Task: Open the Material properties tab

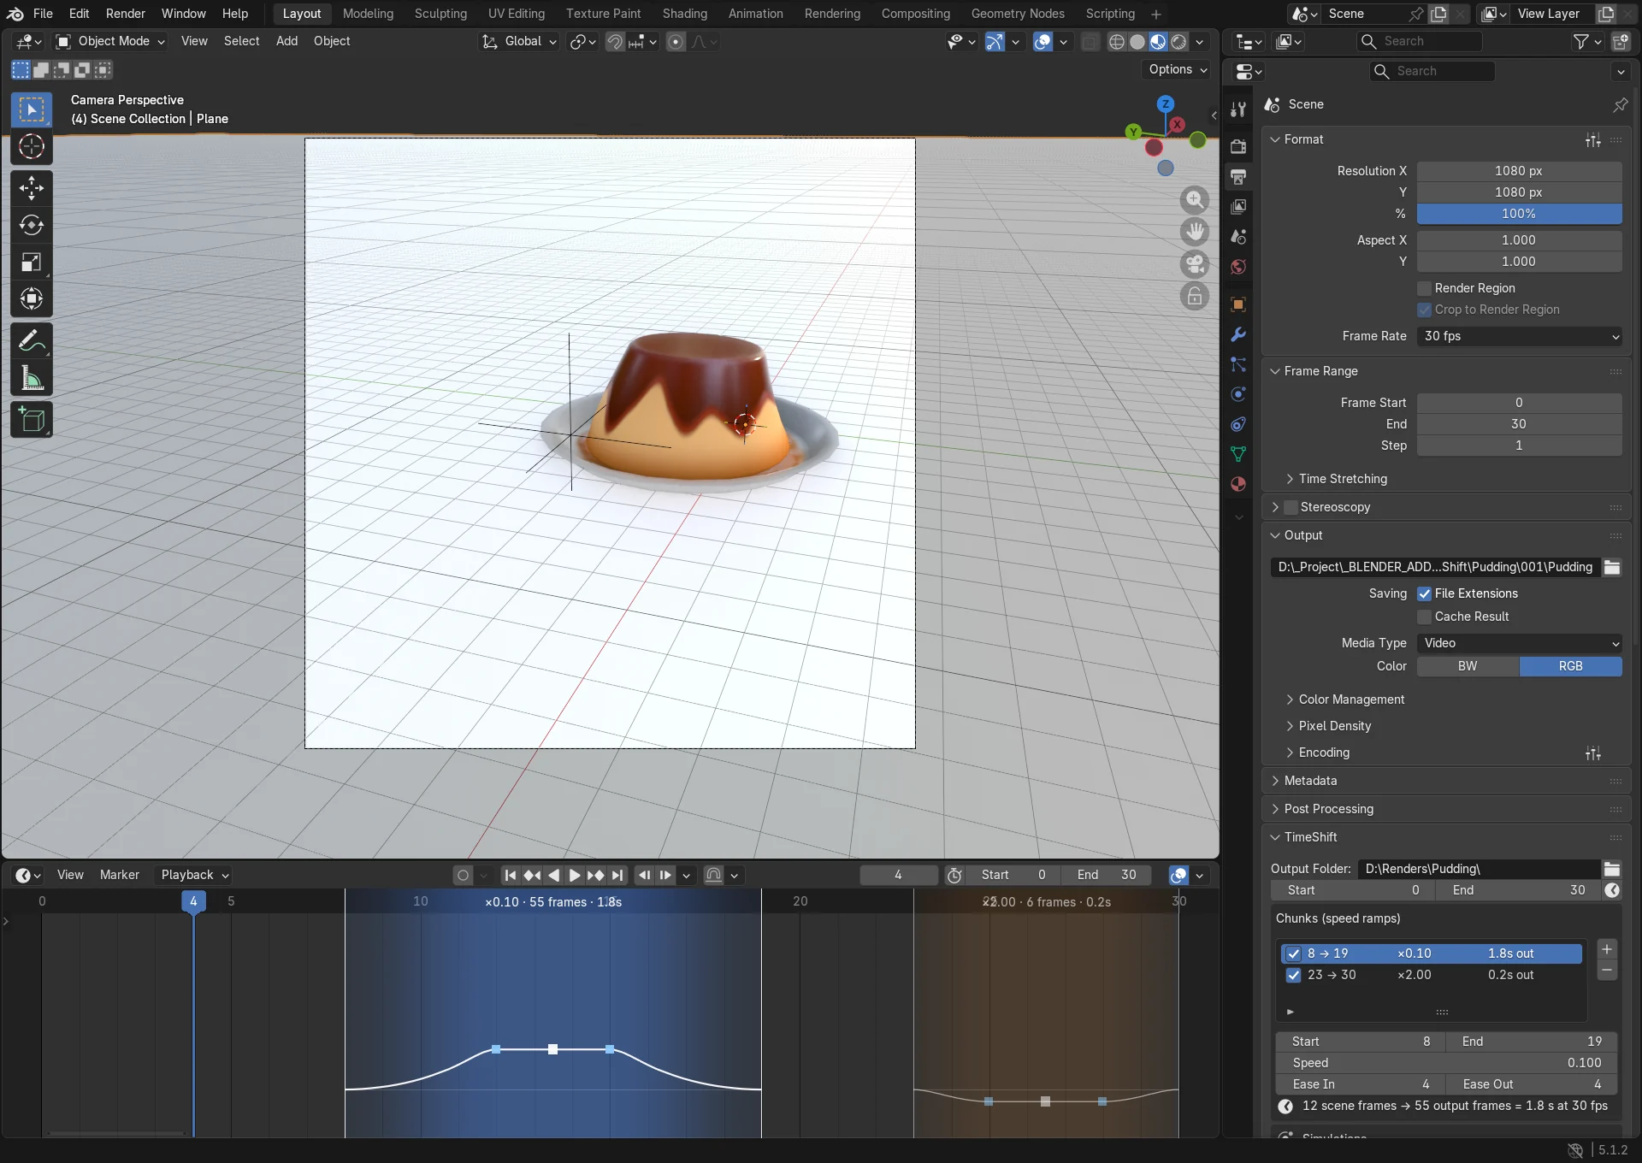Action: coord(1238,484)
